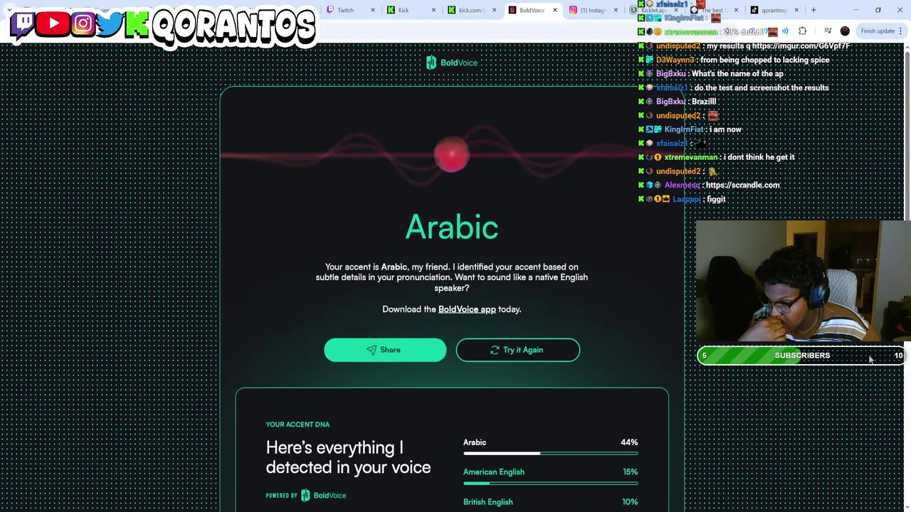
Task: Click the BoldVoice logo at page top
Action: coord(451,63)
